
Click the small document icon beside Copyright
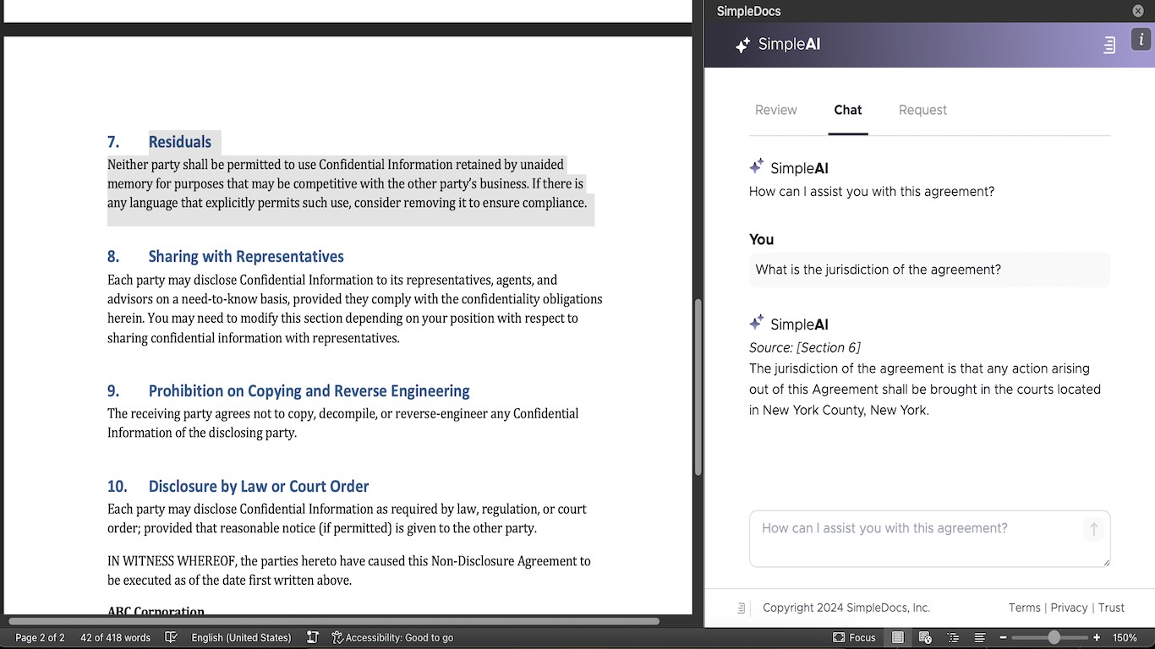click(x=741, y=608)
